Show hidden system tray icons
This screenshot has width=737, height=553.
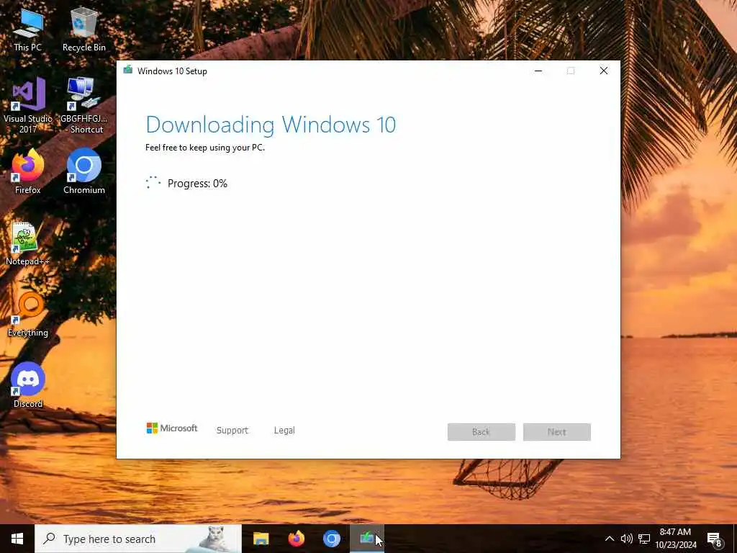609,539
